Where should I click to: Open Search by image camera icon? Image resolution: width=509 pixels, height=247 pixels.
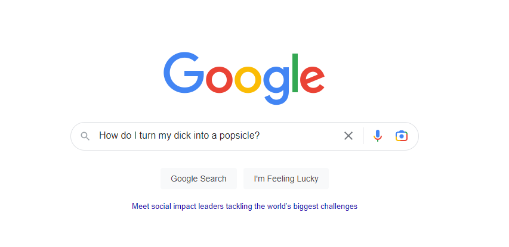(x=402, y=136)
